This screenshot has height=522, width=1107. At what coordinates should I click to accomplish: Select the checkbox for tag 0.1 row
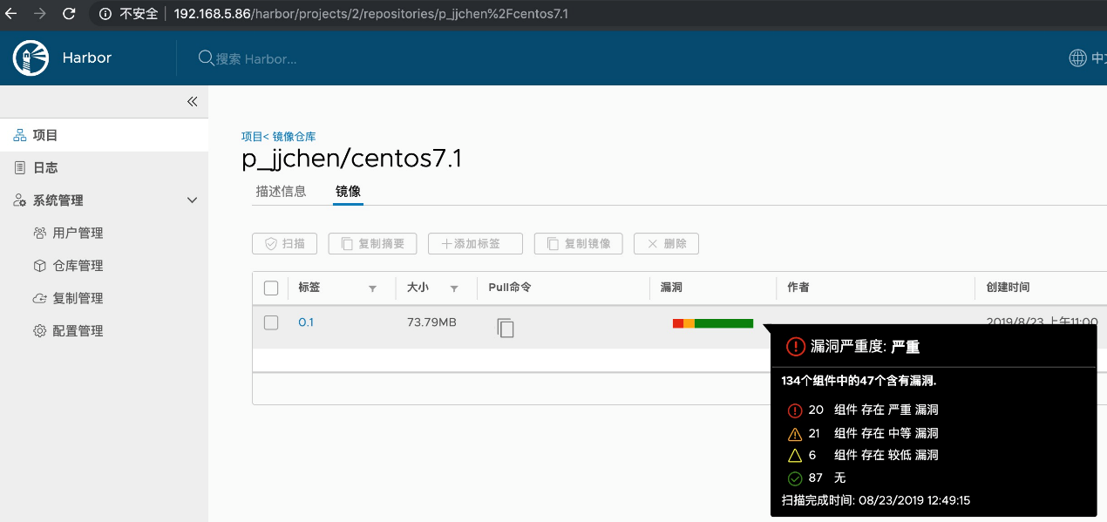[271, 322]
